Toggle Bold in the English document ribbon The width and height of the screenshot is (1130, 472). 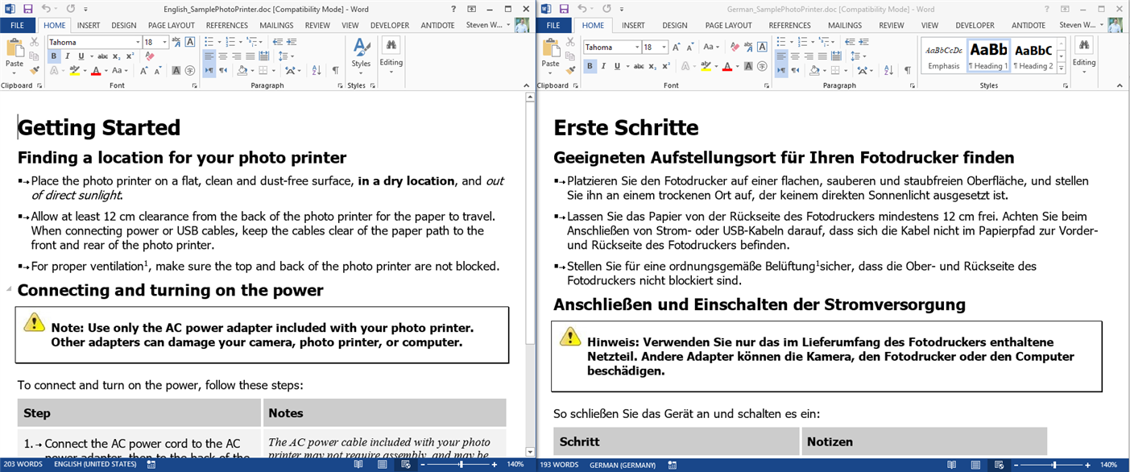click(54, 56)
